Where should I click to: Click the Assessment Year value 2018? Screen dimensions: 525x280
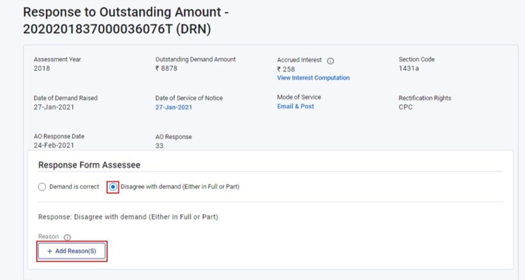point(42,68)
